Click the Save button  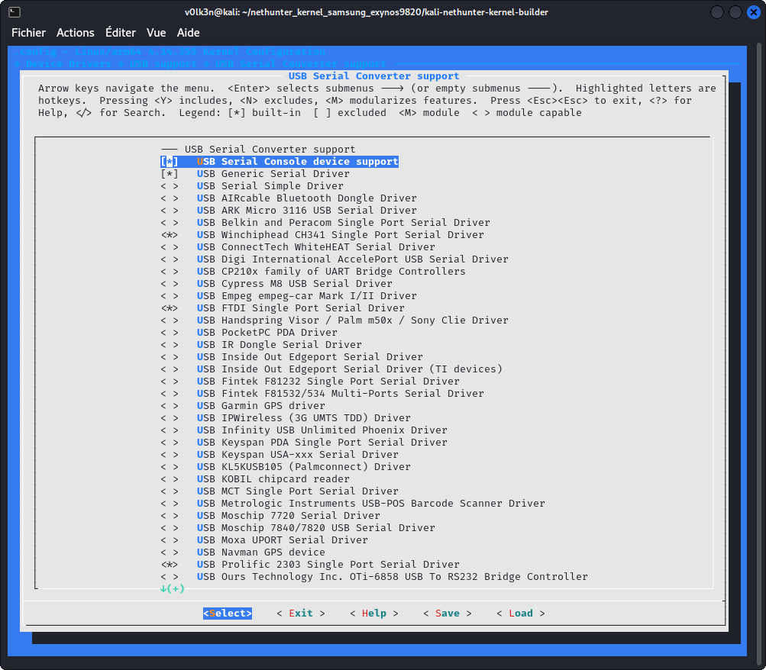pyautogui.click(x=448, y=614)
